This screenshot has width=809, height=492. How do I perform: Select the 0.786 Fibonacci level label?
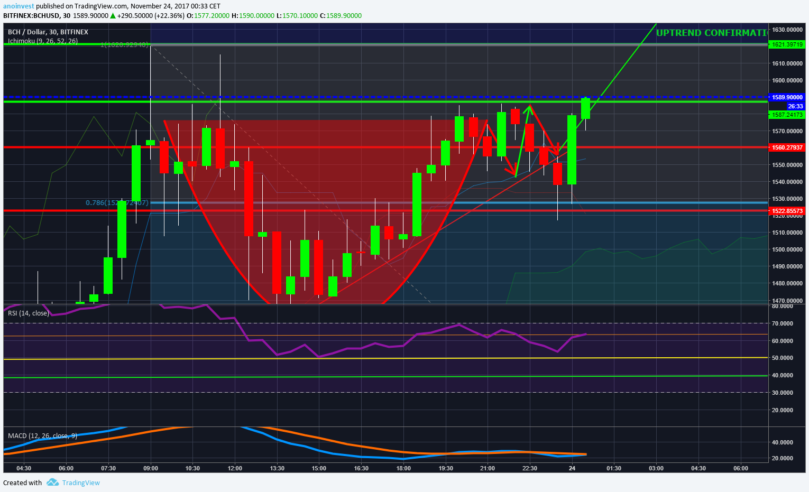(117, 202)
